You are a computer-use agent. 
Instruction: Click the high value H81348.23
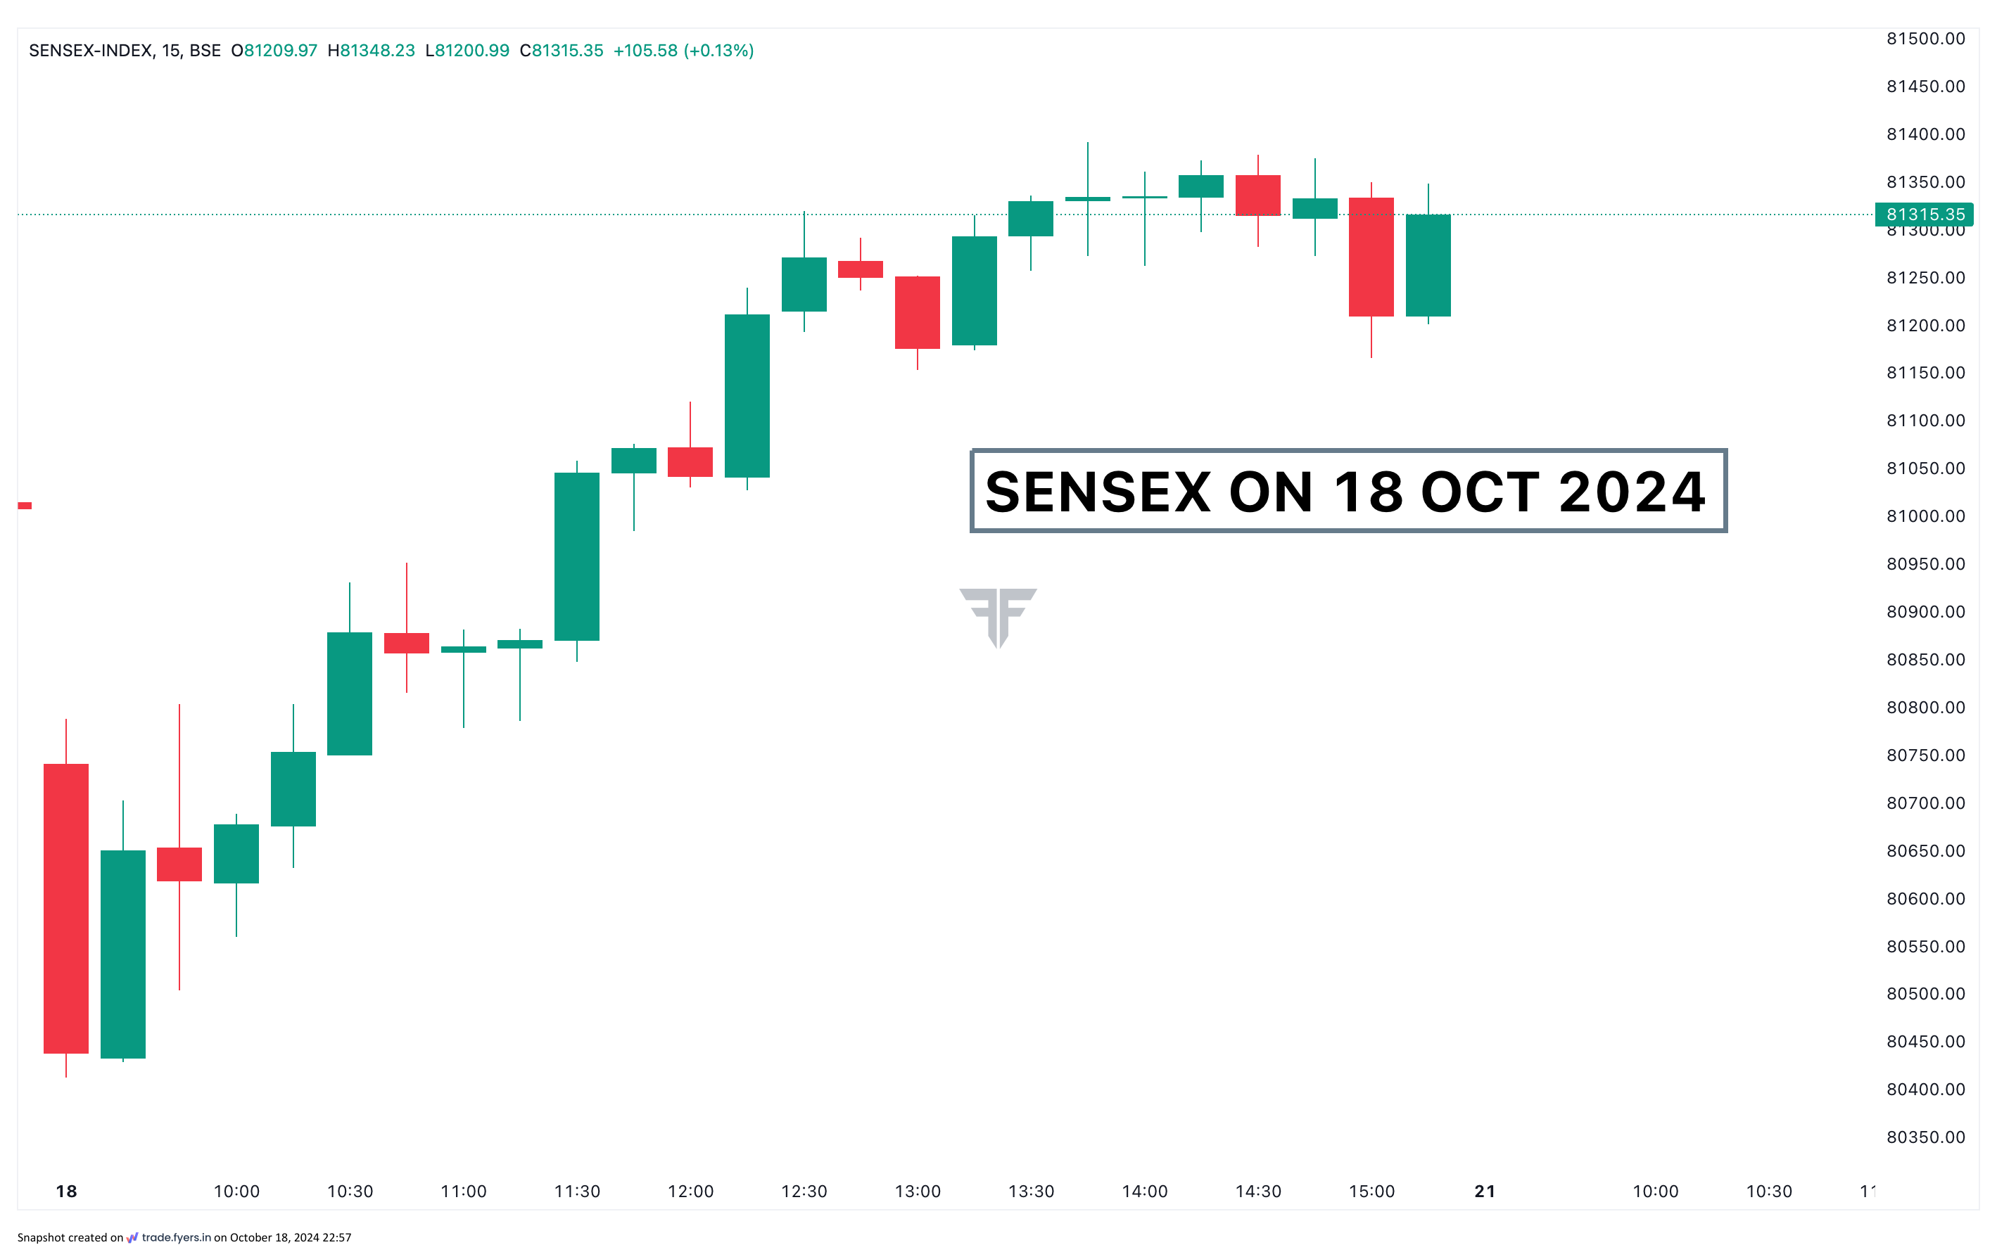(x=371, y=51)
